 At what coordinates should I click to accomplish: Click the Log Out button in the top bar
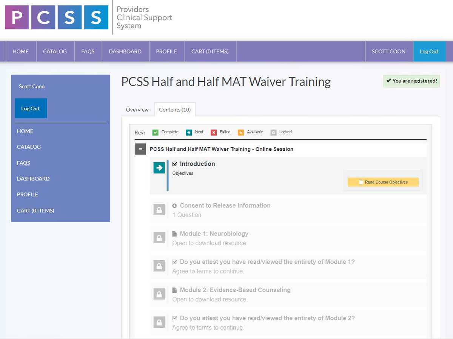(x=429, y=52)
